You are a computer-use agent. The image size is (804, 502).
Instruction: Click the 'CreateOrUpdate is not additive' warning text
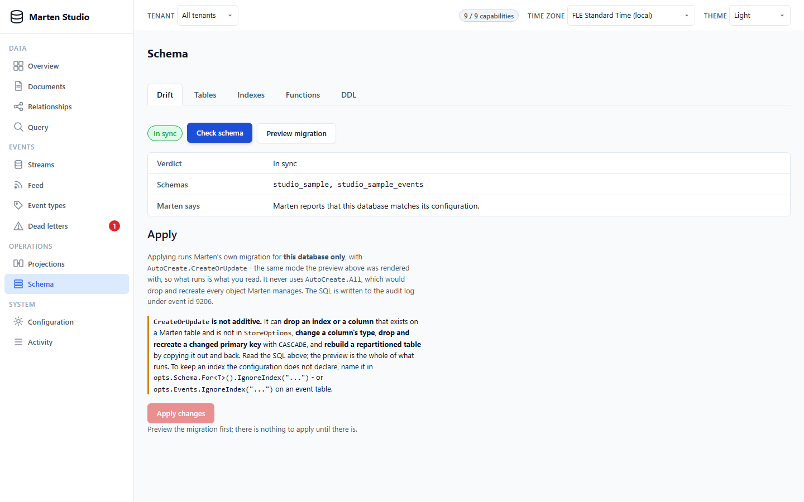pos(208,322)
